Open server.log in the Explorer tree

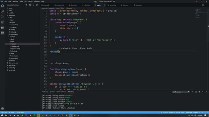(x=12, y=70)
